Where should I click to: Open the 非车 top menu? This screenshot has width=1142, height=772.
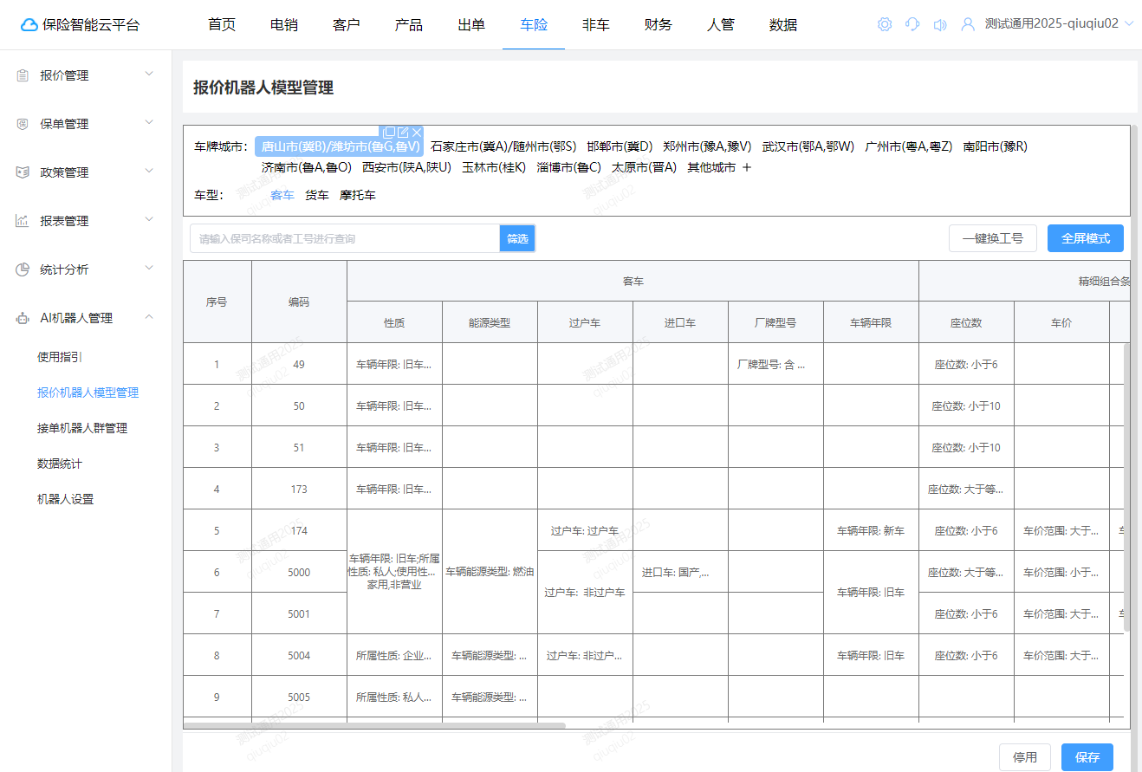tap(596, 25)
